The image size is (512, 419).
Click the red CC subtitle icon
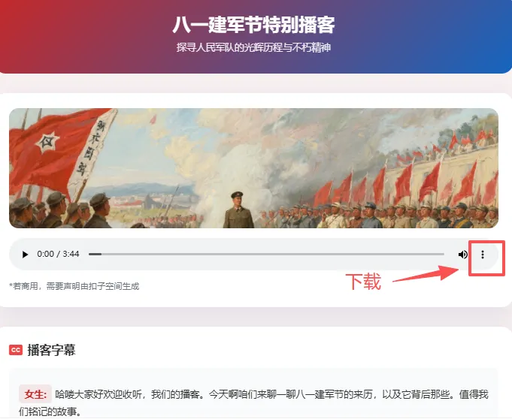point(16,350)
